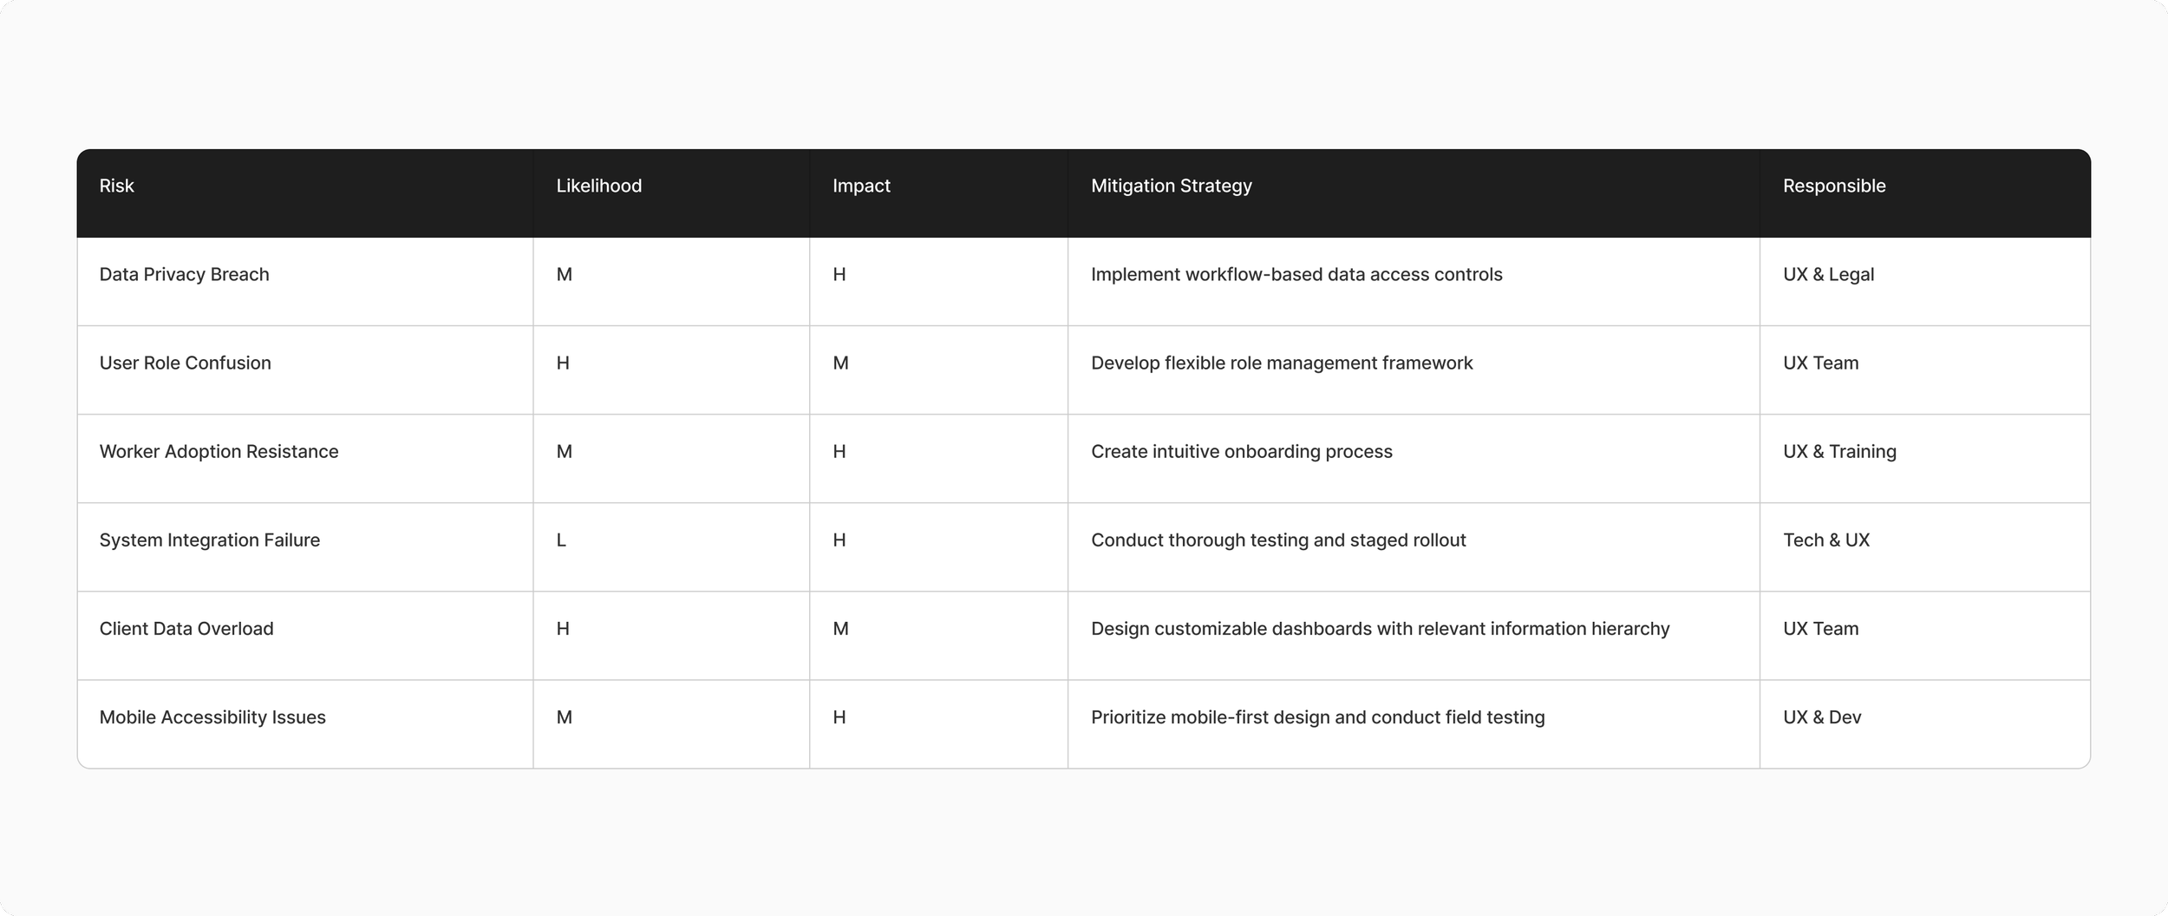
Task: Click workflow-based data access controls text
Action: (1343, 274)
